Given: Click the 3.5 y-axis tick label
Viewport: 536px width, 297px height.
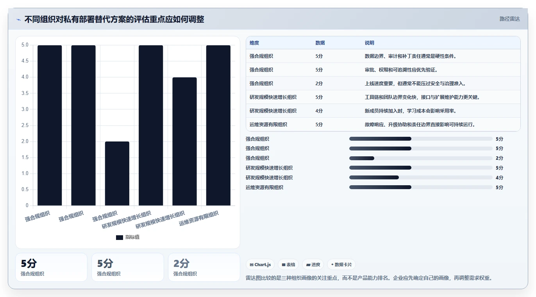Looking at the screenshot, I should pos(25,93).
